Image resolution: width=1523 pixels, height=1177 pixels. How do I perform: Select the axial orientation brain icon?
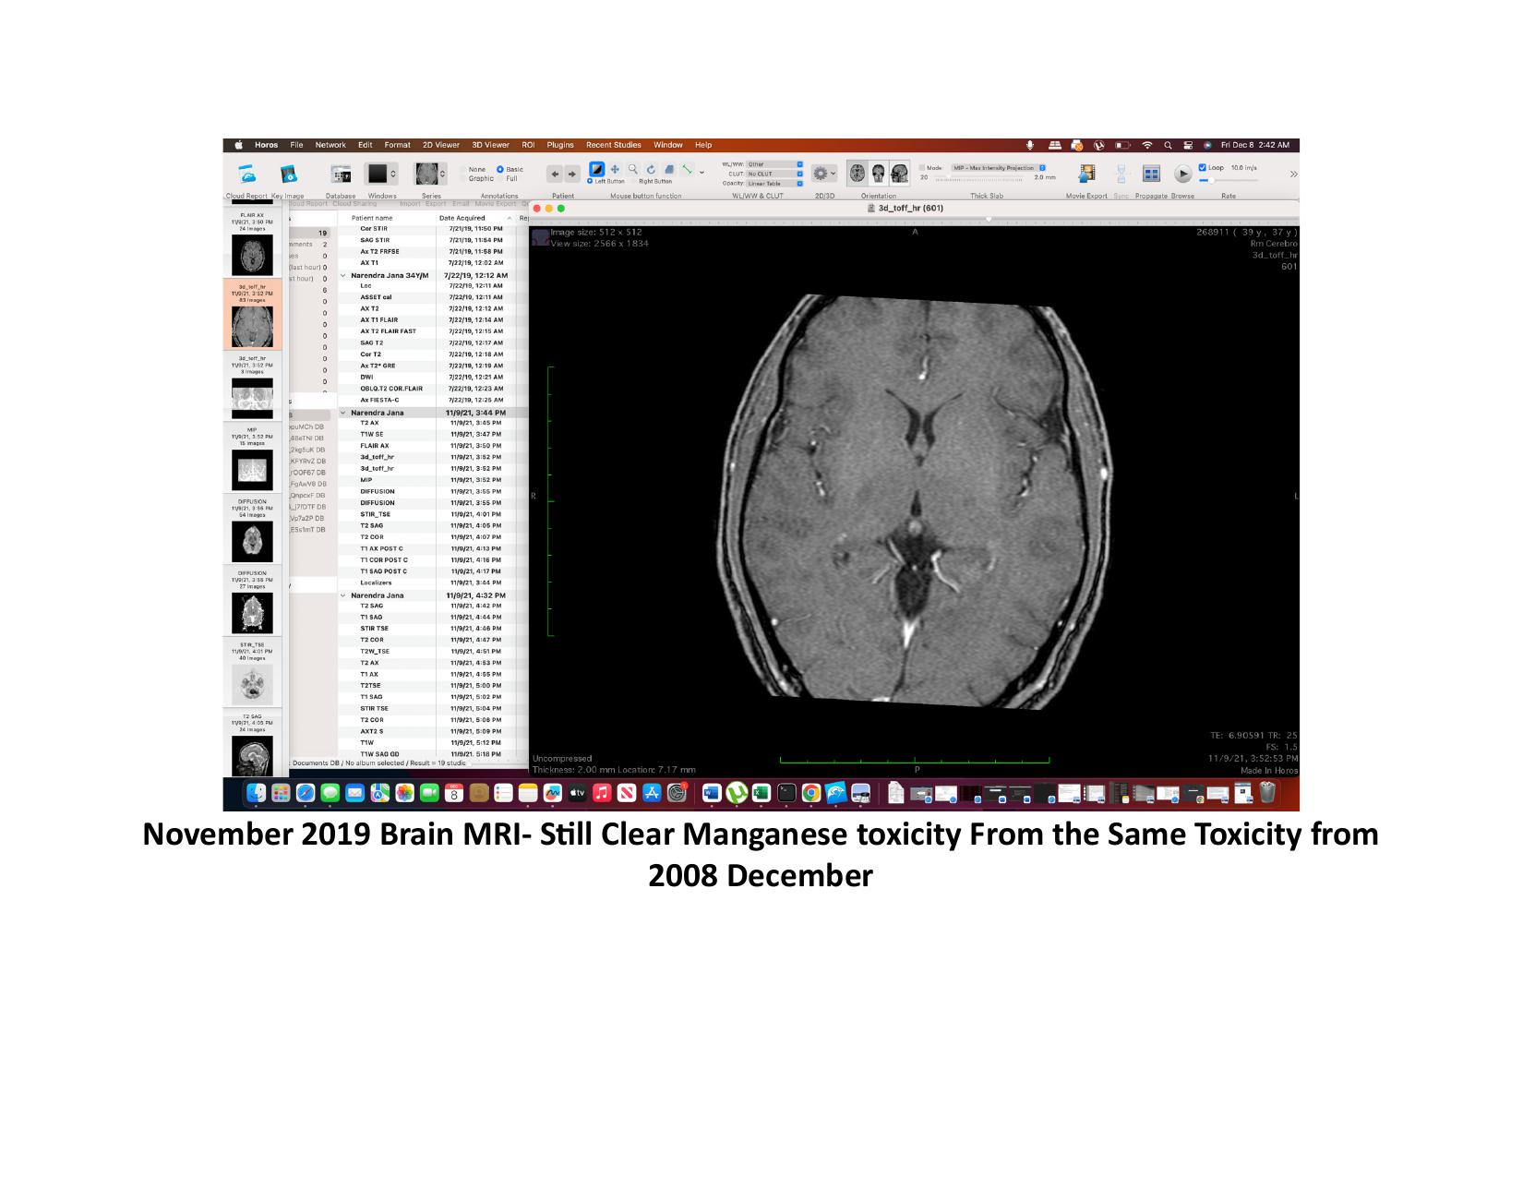[857, 173]
